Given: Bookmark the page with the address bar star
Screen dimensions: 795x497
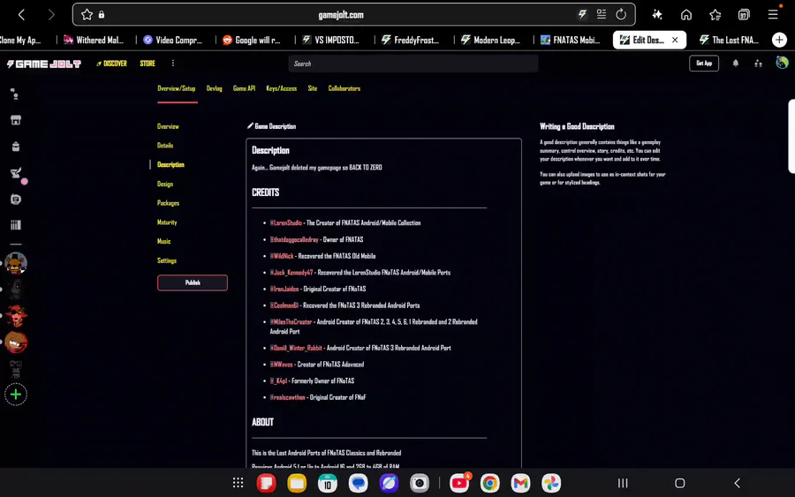Looking at the screenshot, I should point(87,15).
